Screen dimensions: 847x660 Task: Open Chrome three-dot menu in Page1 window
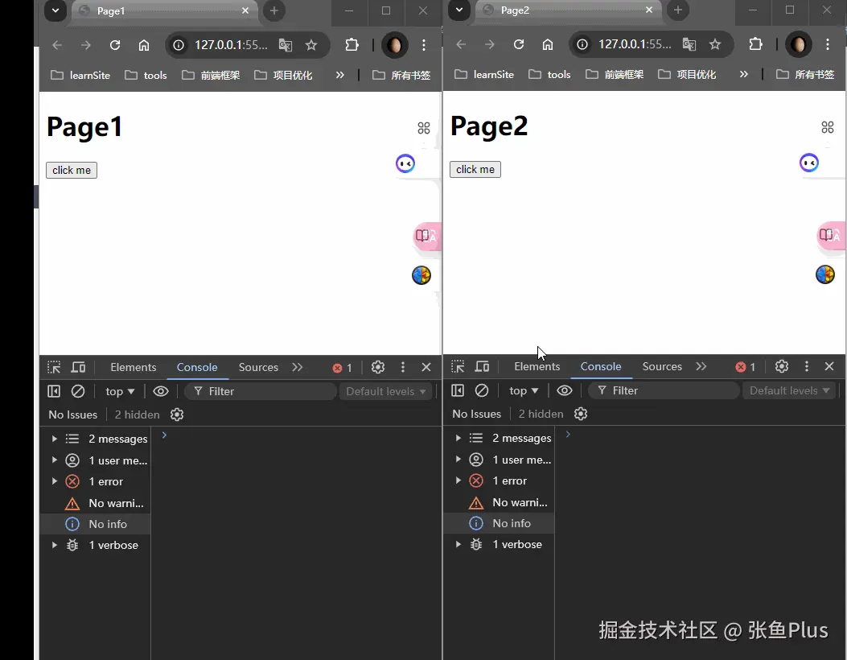coord(424,45)
